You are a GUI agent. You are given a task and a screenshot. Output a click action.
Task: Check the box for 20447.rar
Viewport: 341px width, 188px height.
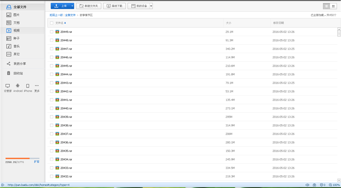click(52, 49)
